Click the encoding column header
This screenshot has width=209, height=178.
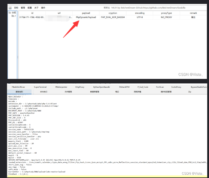click(140, 13)
